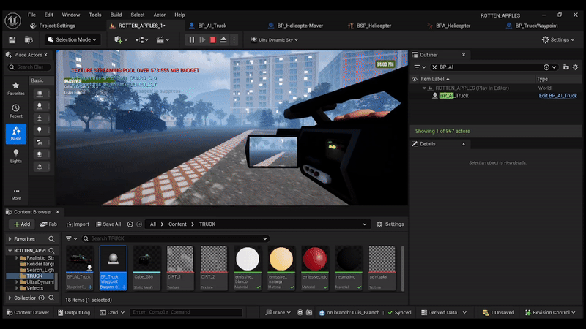Open the content browser toolbar icon beside save

[x=29, y=39]
